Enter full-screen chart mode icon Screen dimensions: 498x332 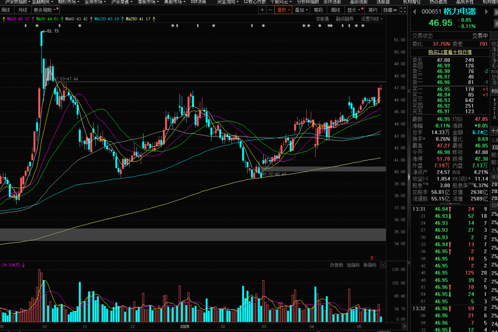[x=403, y=10]
